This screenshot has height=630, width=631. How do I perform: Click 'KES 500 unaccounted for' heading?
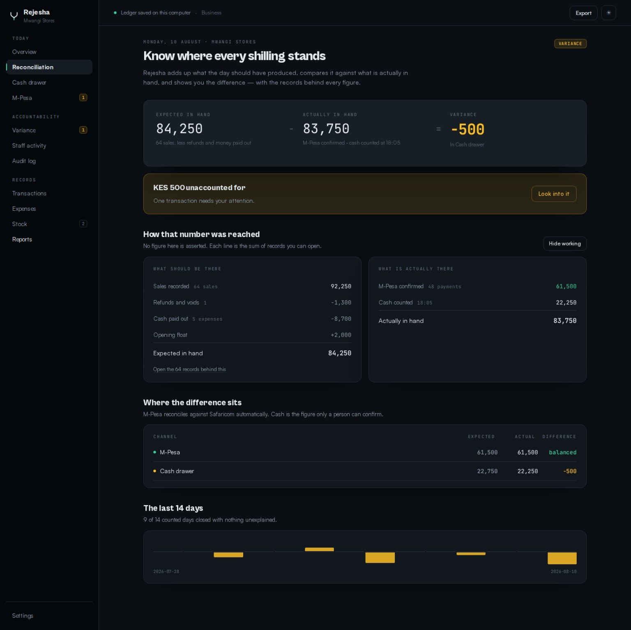[x=199, y=188]
